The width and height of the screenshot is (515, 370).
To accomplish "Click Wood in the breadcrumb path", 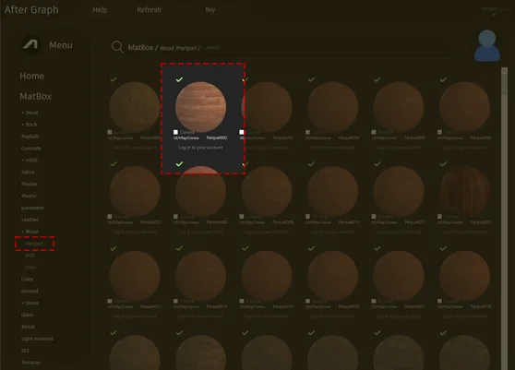I will 167,48.
